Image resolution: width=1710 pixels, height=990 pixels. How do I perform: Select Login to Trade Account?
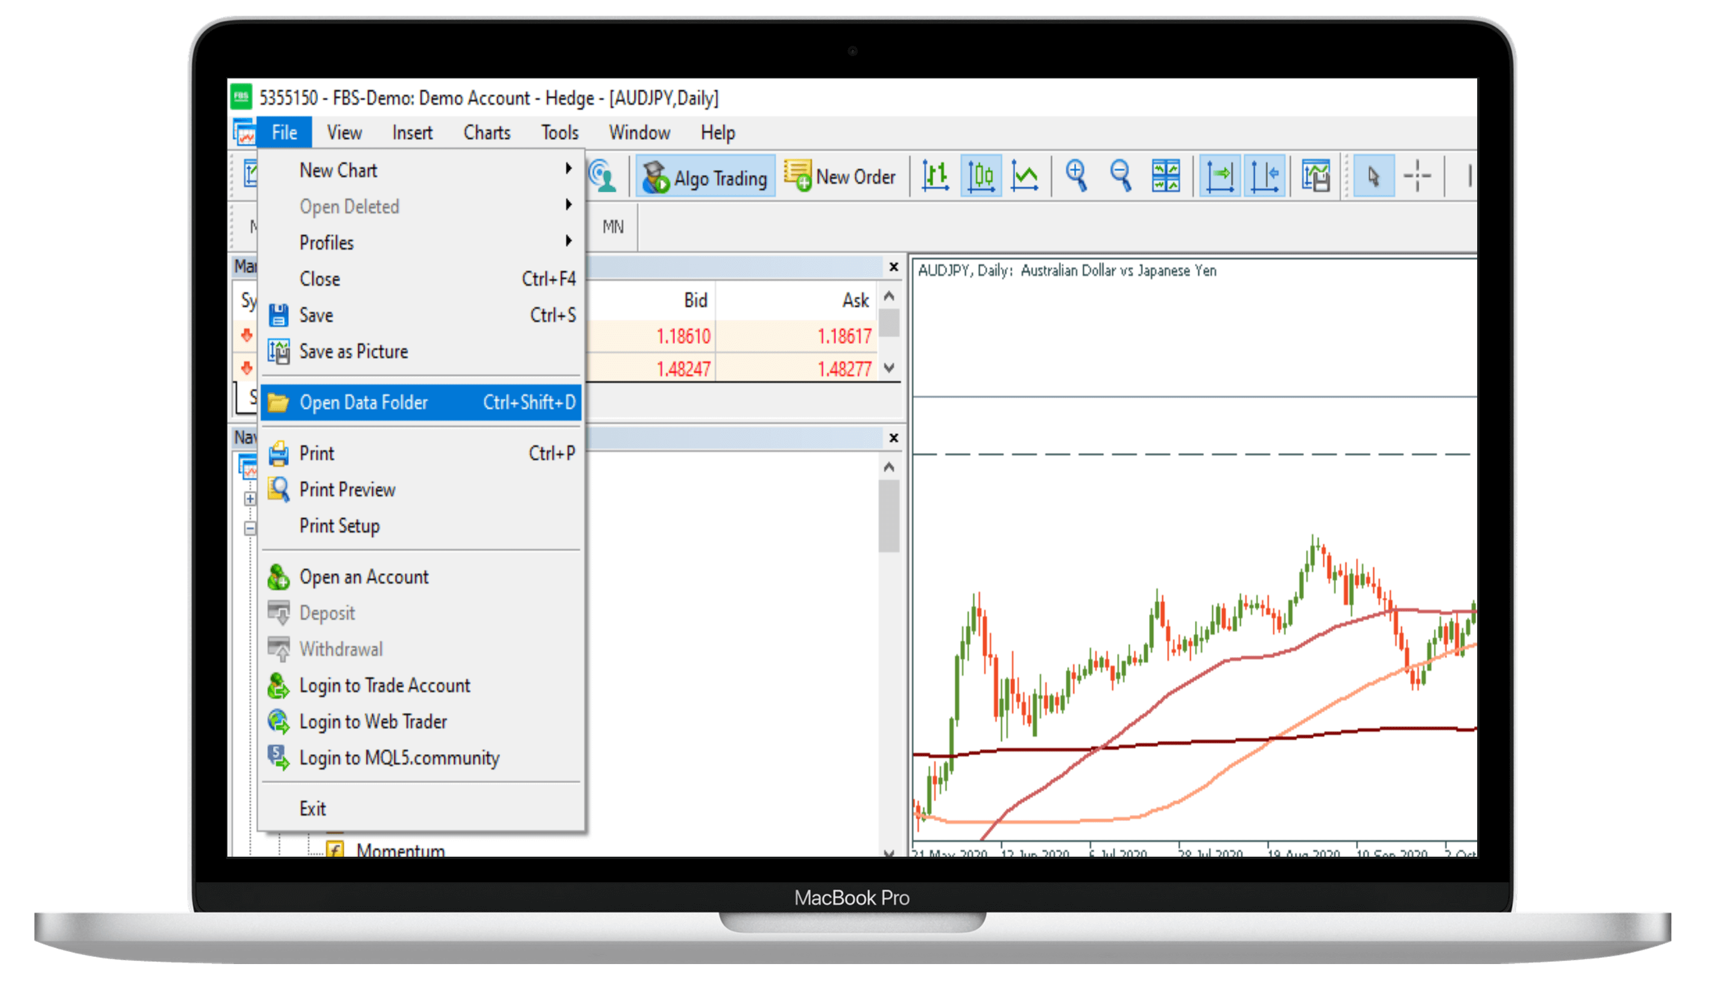(x=421, y=685)
